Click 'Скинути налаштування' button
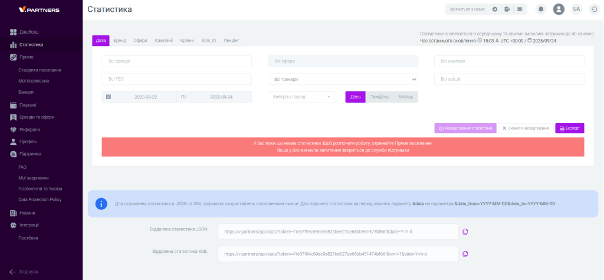Screen dimensions: 604x280 (x=526, y=128)
